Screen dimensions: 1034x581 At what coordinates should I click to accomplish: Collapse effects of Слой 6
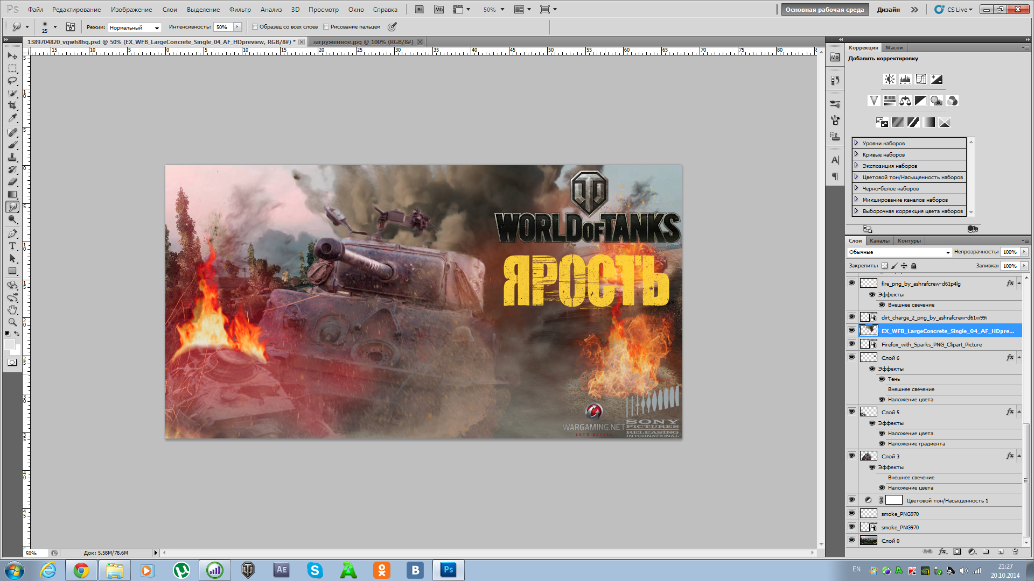coord(1019,358)
